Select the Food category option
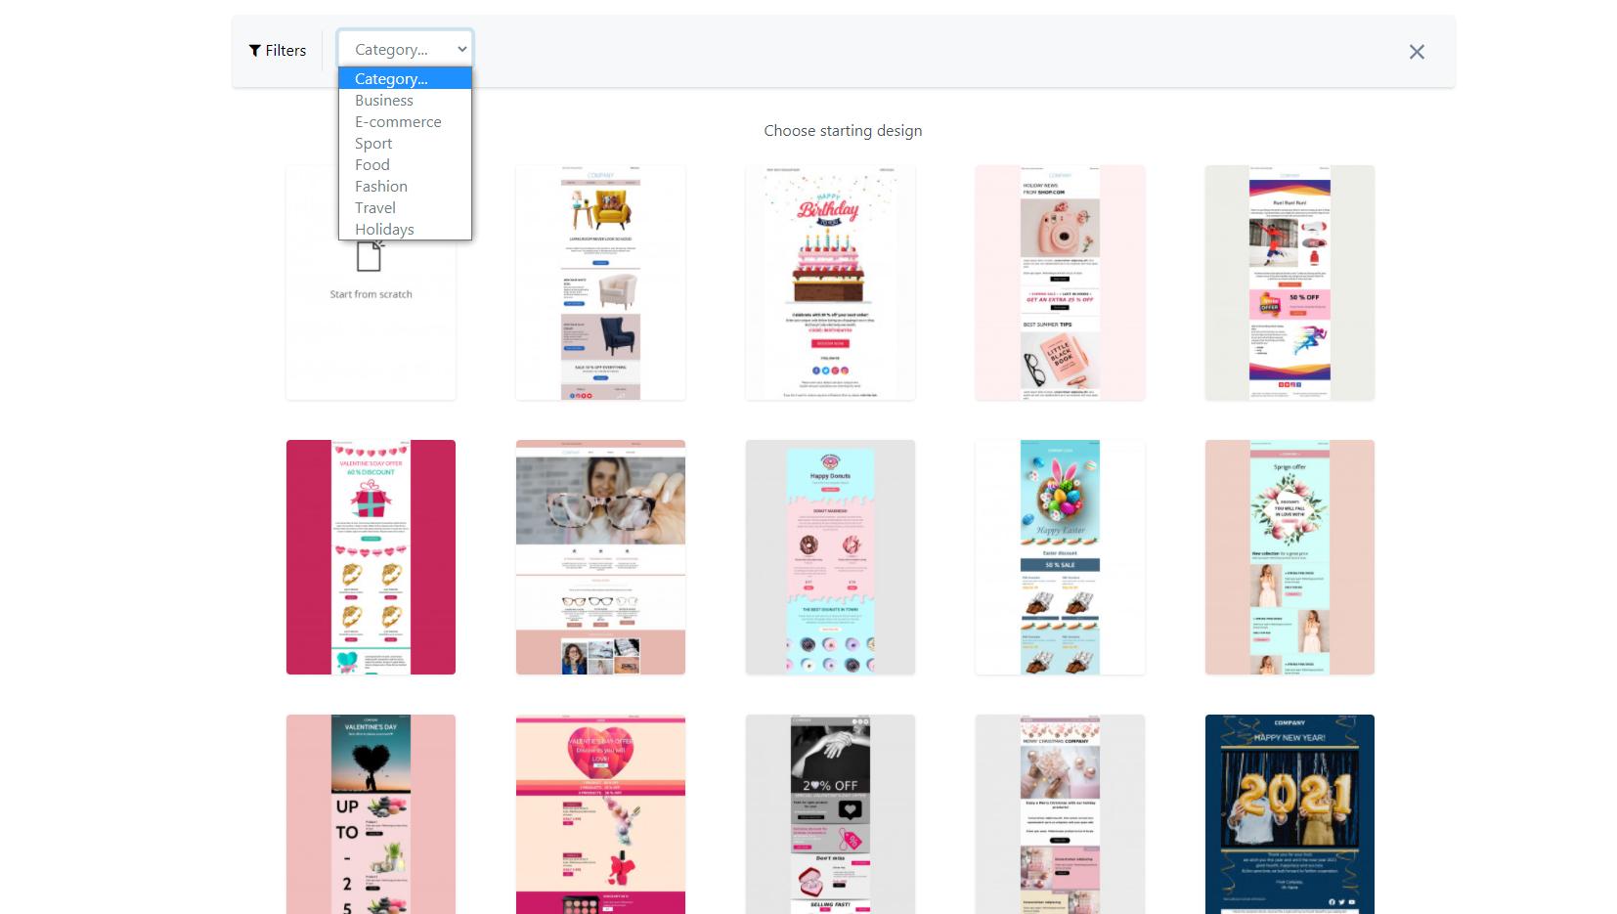Screen dimensions: 1617x914 372,165
